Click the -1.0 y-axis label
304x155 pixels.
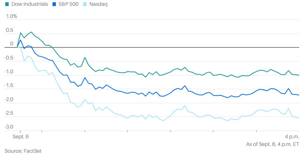tap(9, 72)
